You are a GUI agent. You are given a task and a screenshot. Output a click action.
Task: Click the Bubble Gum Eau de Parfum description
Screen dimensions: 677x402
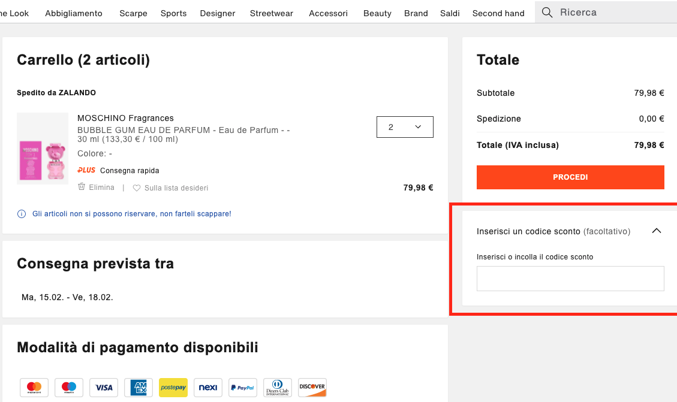(183, 135)
